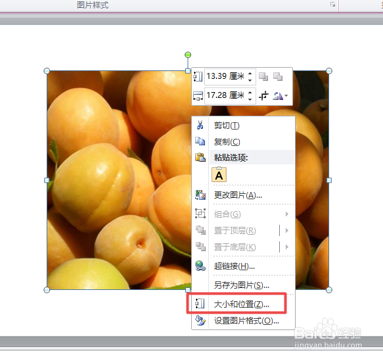Screen dimensions: 383x359
Task: Click the bottom middle resize handle
Action: tap(188, 290)
